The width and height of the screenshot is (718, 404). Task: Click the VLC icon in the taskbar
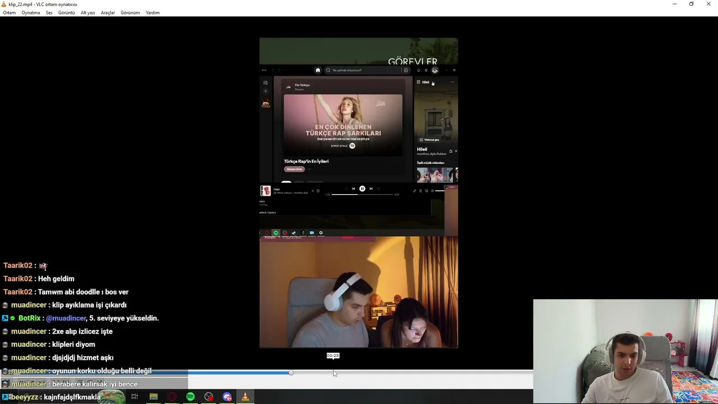pyautogui.click(x=245, y=397)
